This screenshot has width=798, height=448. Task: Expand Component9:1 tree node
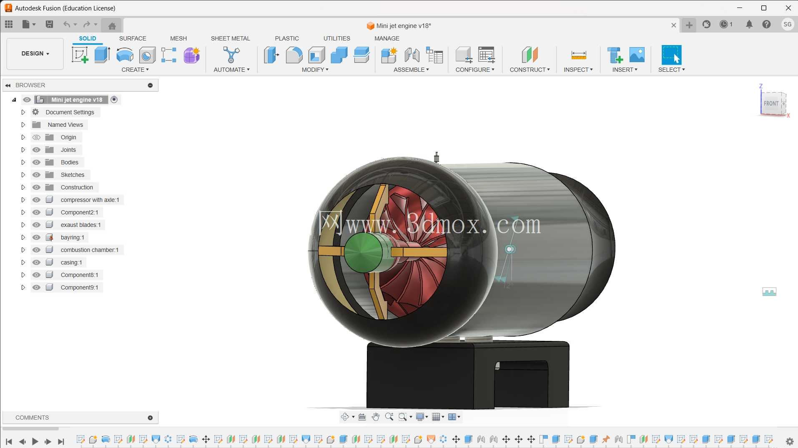(23, 287)
